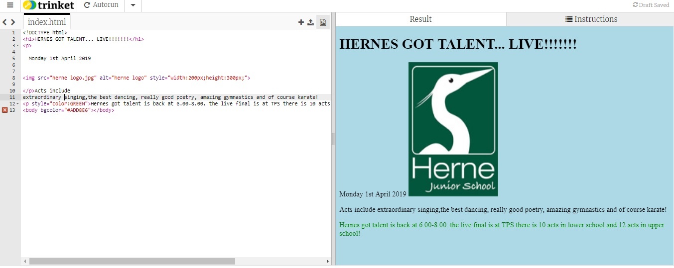
Task: Click the body bgcolor code line 13
Action: [69, 110]
